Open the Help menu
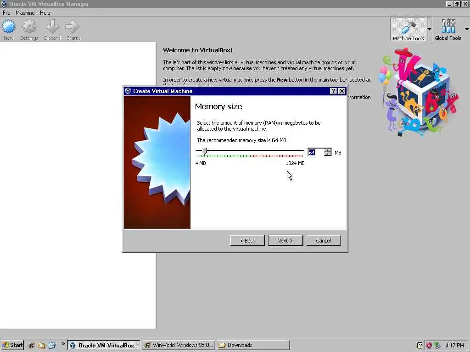 click(45, 12)
